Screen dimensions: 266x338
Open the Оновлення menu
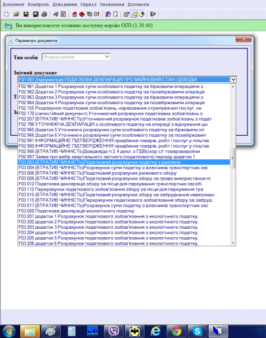click(112, 5)
